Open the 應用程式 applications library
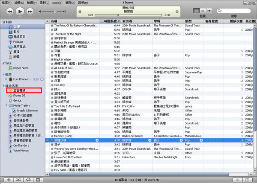This screenshot has height=192, width=257. pyautogui.click(x=17, y=47)
